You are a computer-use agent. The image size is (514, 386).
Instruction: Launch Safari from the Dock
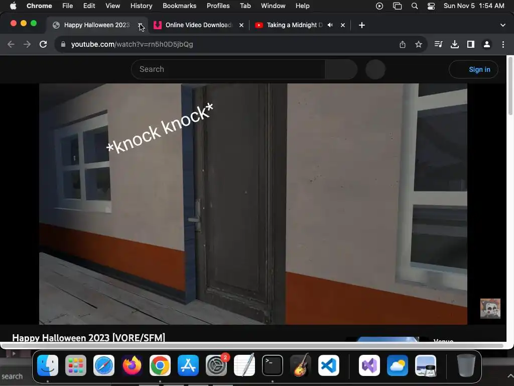tap(104, 365)
